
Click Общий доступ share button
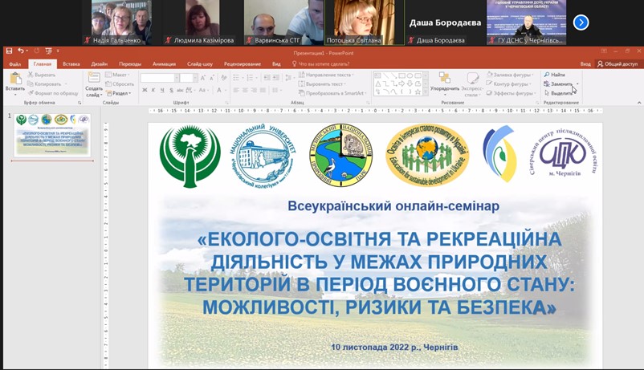[x=618, y=63]
